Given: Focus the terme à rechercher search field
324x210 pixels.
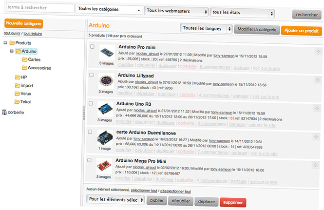Looking at the screenshot, I should tap(39, 8).
